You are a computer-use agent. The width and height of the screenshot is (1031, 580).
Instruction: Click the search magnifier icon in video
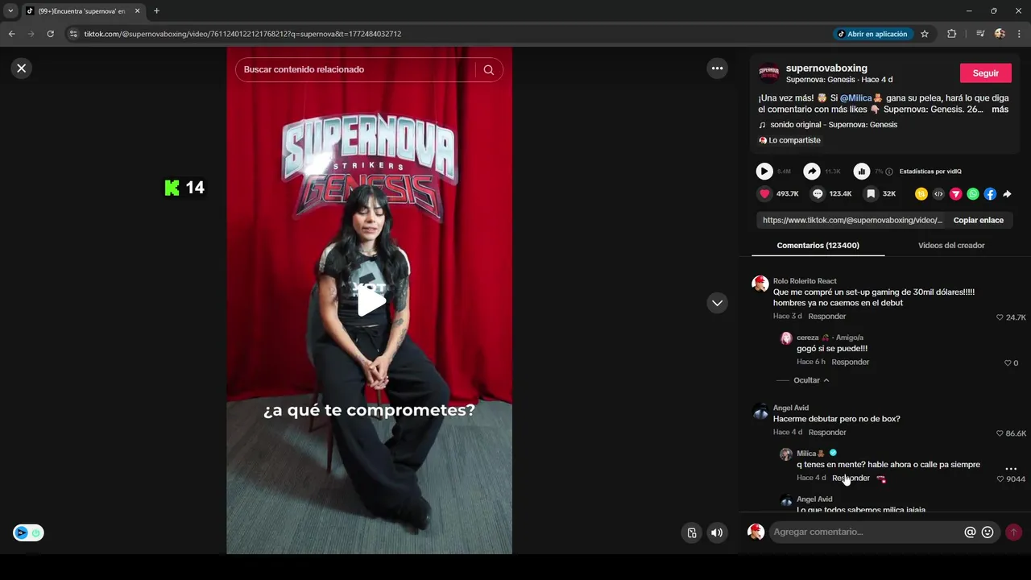tap(489, 70)
